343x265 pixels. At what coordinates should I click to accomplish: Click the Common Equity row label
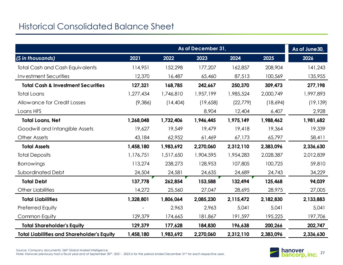[x=37, y=217]
